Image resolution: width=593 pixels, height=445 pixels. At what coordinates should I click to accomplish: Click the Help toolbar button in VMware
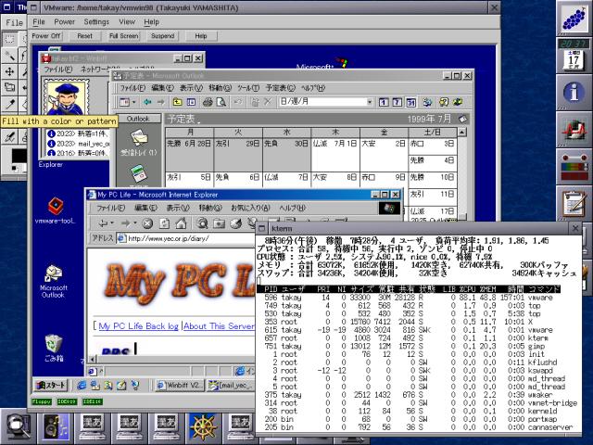pyautogui.click(x=201, y=36)
